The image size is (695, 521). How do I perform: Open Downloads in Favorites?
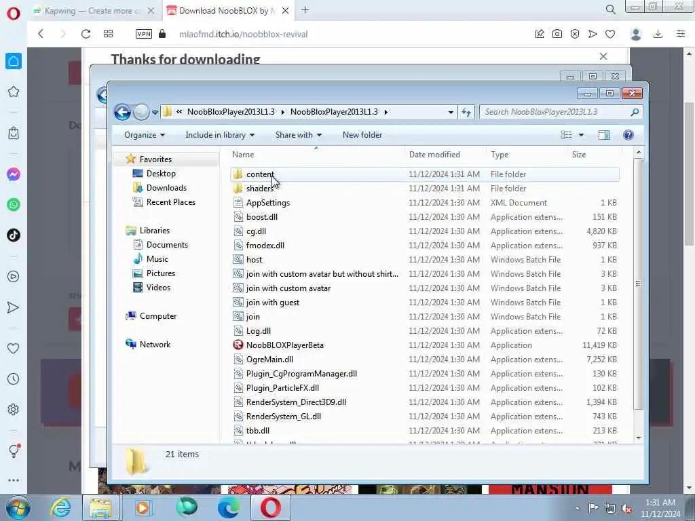click(x=166, y=187)
